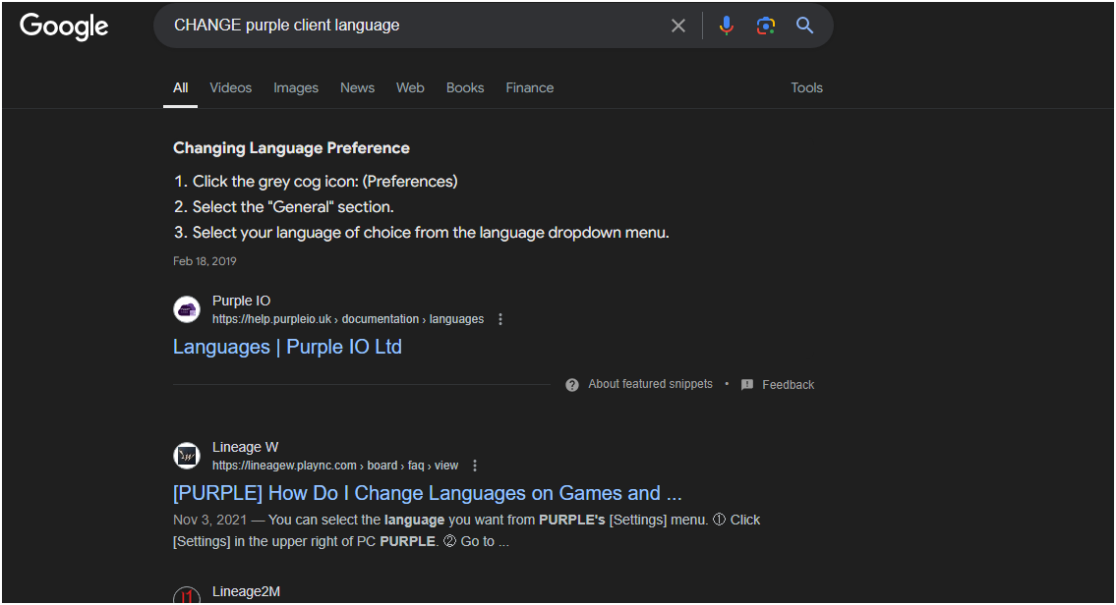Click the step 'Select the "General" section.'

click(x=293, y=207)
